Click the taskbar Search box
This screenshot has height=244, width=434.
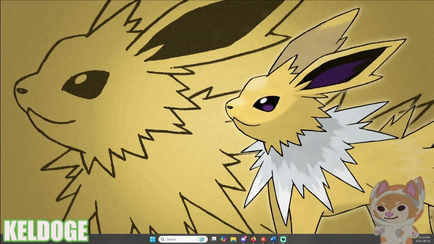(x=183, y=239)
